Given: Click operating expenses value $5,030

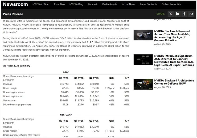Looking at the screenshot, I should click(80, 92).
